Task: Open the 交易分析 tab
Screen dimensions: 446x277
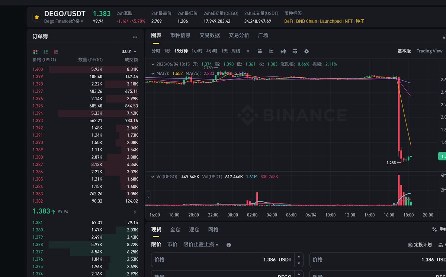Action: click(x=239, y=35)
